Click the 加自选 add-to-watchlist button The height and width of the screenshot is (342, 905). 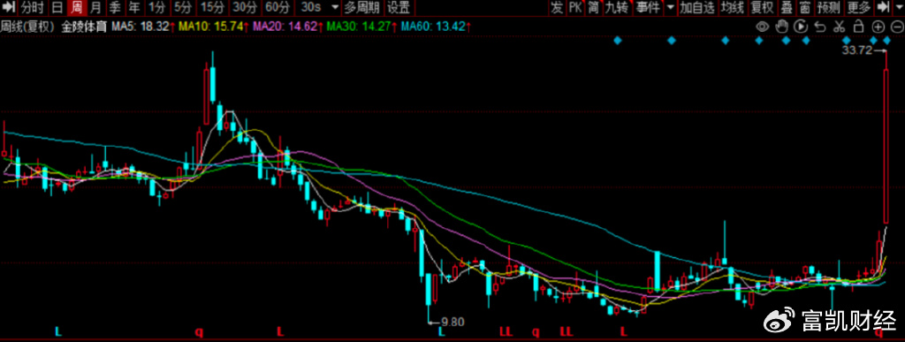point(696,7)
